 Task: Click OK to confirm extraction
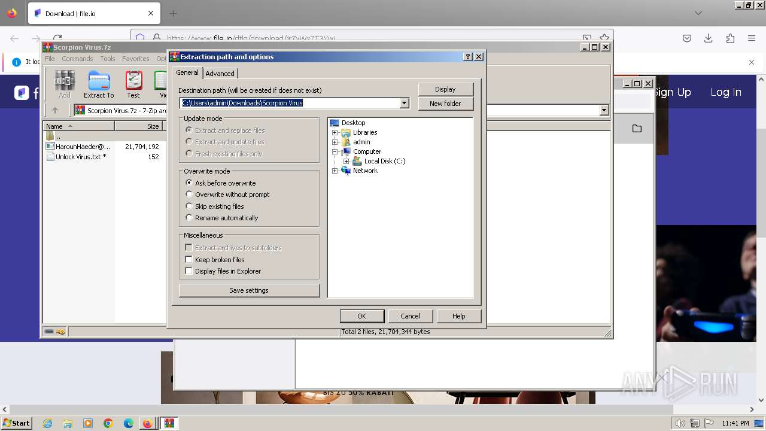tap(361, 316)
